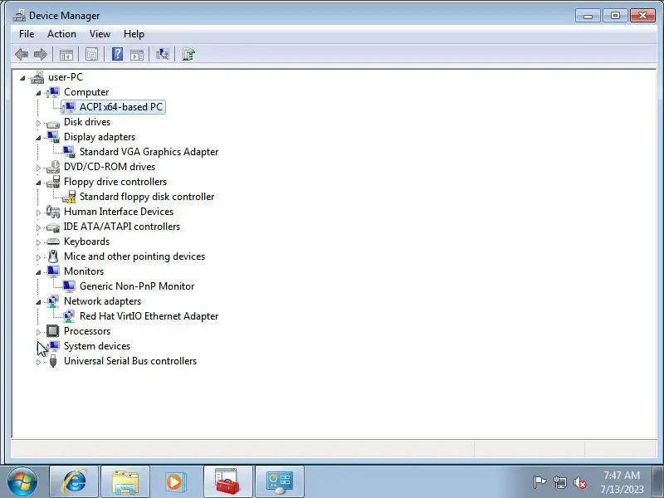This screenshot has width=664, height=498.
Task: Minimize the Device Manager window
Action: (x=588, y=16)
